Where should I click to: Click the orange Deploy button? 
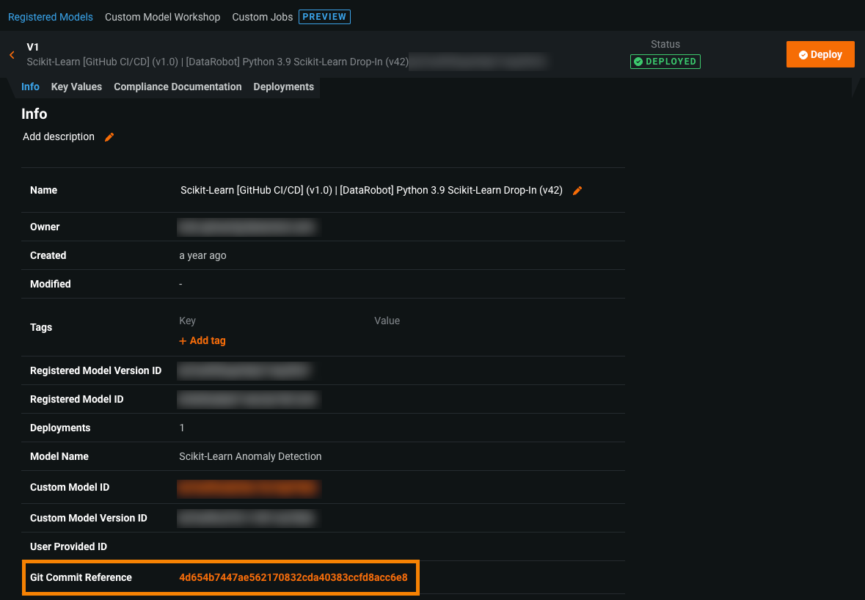[820, 54]
